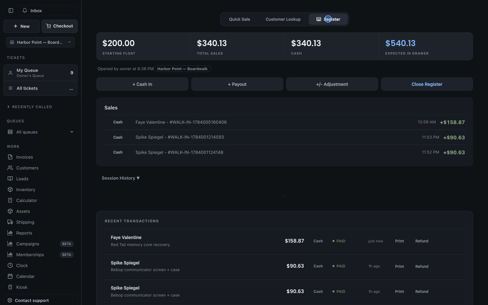Click the +/- Adjustment button
Screen dimensions: 488x305
(332, 84)
